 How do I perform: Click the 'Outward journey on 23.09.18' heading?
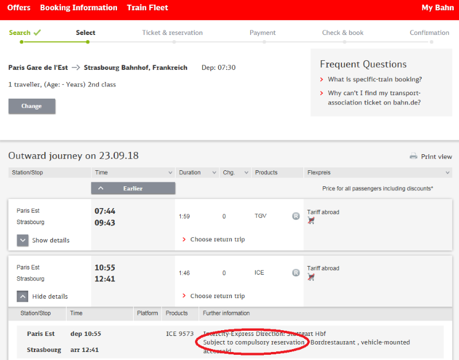tap(73, 155)
